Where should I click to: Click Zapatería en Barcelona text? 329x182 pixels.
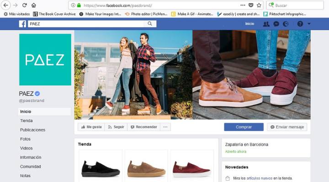[247, 144]
